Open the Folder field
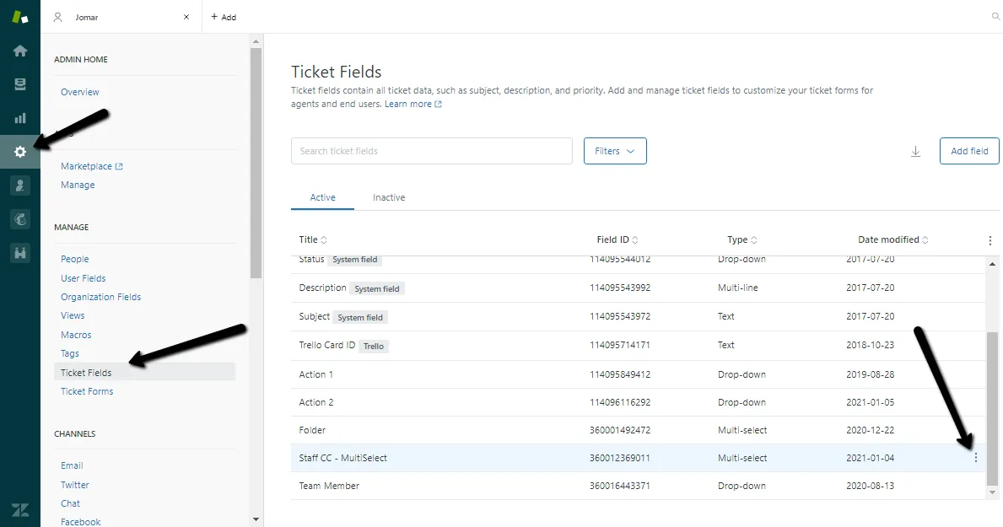 coord(638,430)
